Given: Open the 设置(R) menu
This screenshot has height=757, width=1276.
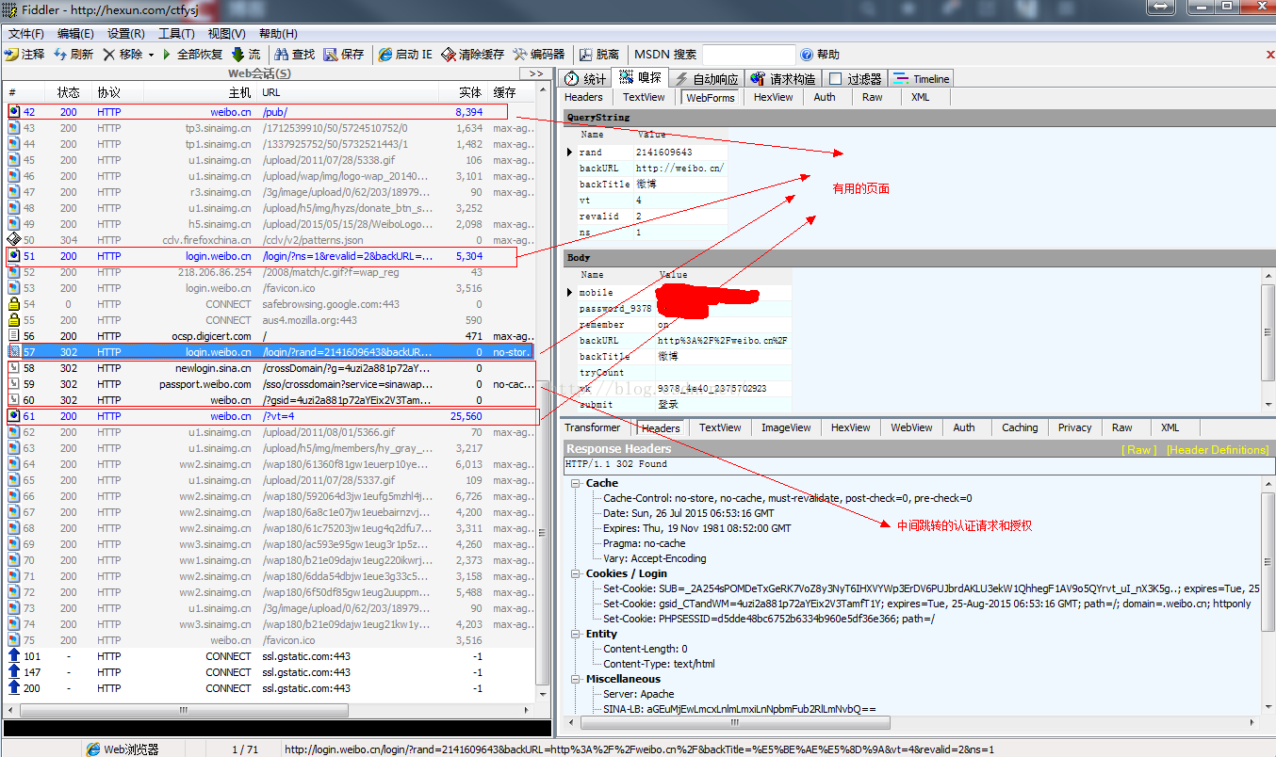Looking at the screenshot, I should click(125, 33).
